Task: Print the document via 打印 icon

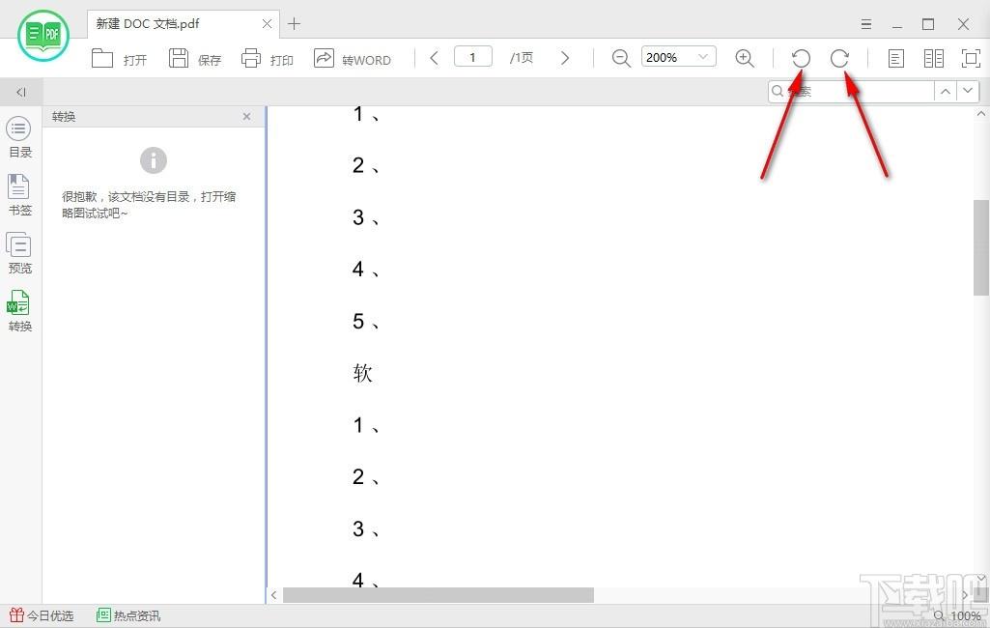Action: coord(251,58)
